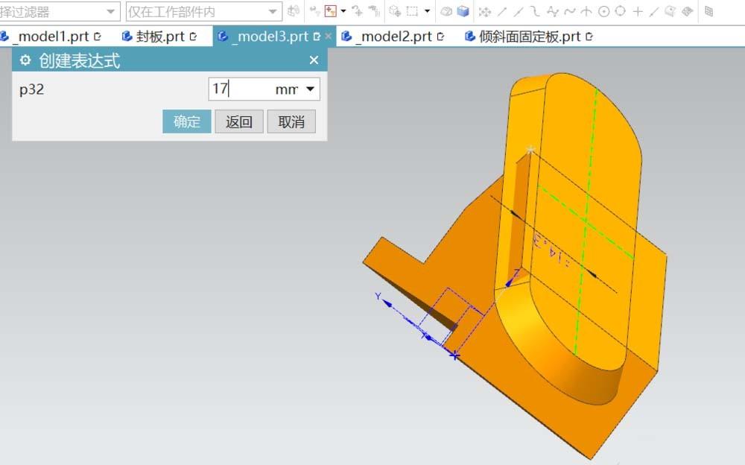Toggle the plus point snap option
This screenshot has height=465, width=745.
pyautogui.click(x=636, y=10)
